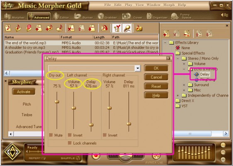Click the round power button at bottom right

[x=223, y=145]
